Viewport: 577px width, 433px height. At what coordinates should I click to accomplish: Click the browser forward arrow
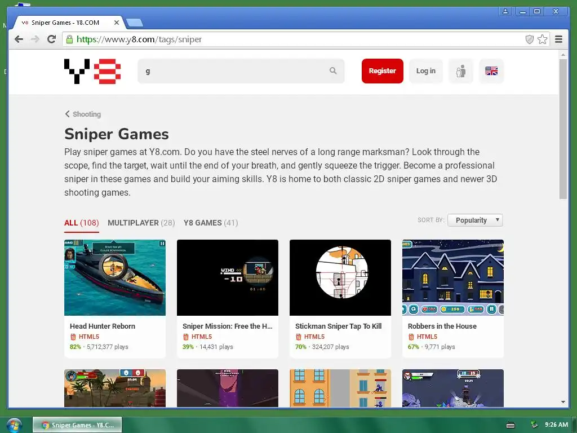[35, 39]
